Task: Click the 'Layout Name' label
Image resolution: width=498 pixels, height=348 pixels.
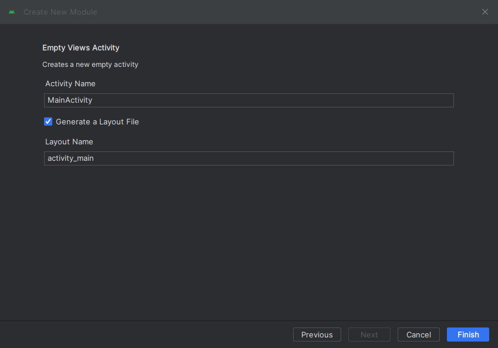Action: click(x=69, y=141)
